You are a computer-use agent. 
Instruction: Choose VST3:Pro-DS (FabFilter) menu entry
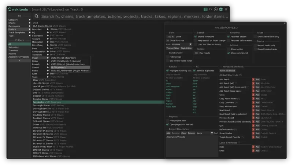70,58
